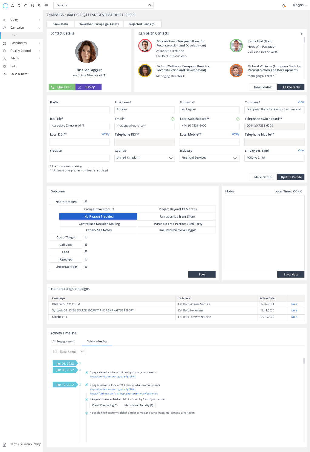Open the Download Campaign Assets tab
The width and height of the screenshot is (310, 452).
99,24
